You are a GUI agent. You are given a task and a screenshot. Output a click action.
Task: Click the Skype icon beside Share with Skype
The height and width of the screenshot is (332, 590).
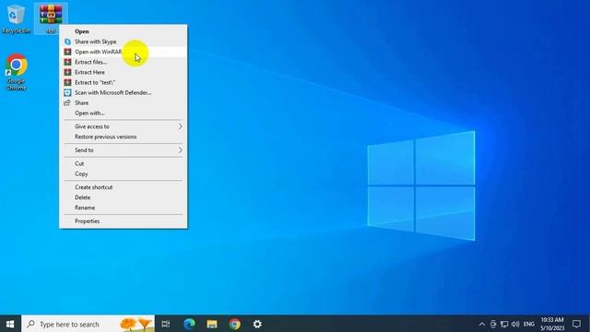tap(67, 41)
